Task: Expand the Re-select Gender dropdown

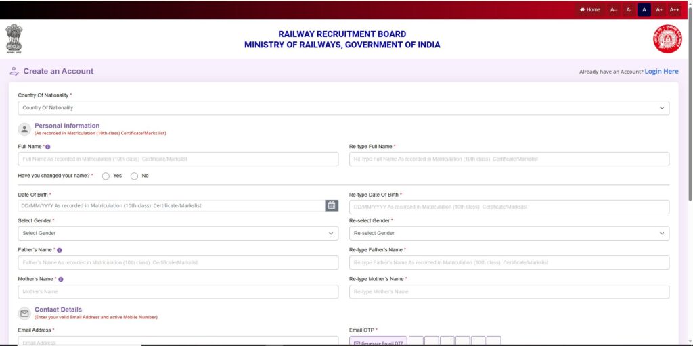Action: [x=509, y=233]
